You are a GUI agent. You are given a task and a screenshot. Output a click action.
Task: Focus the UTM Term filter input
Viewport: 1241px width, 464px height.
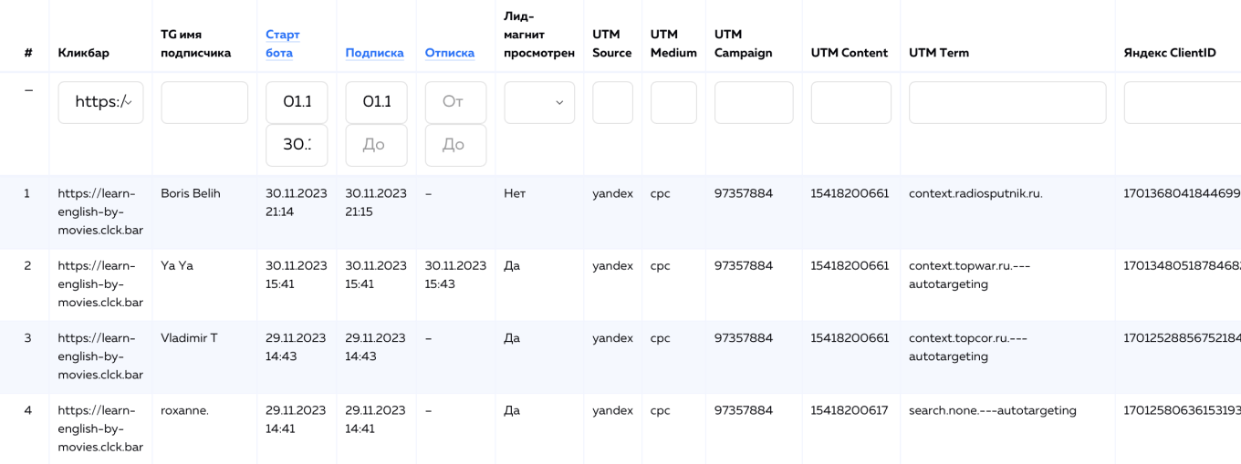[1007, 102]
